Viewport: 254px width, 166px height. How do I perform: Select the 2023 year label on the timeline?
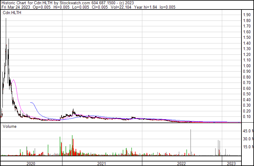point(231,164)
